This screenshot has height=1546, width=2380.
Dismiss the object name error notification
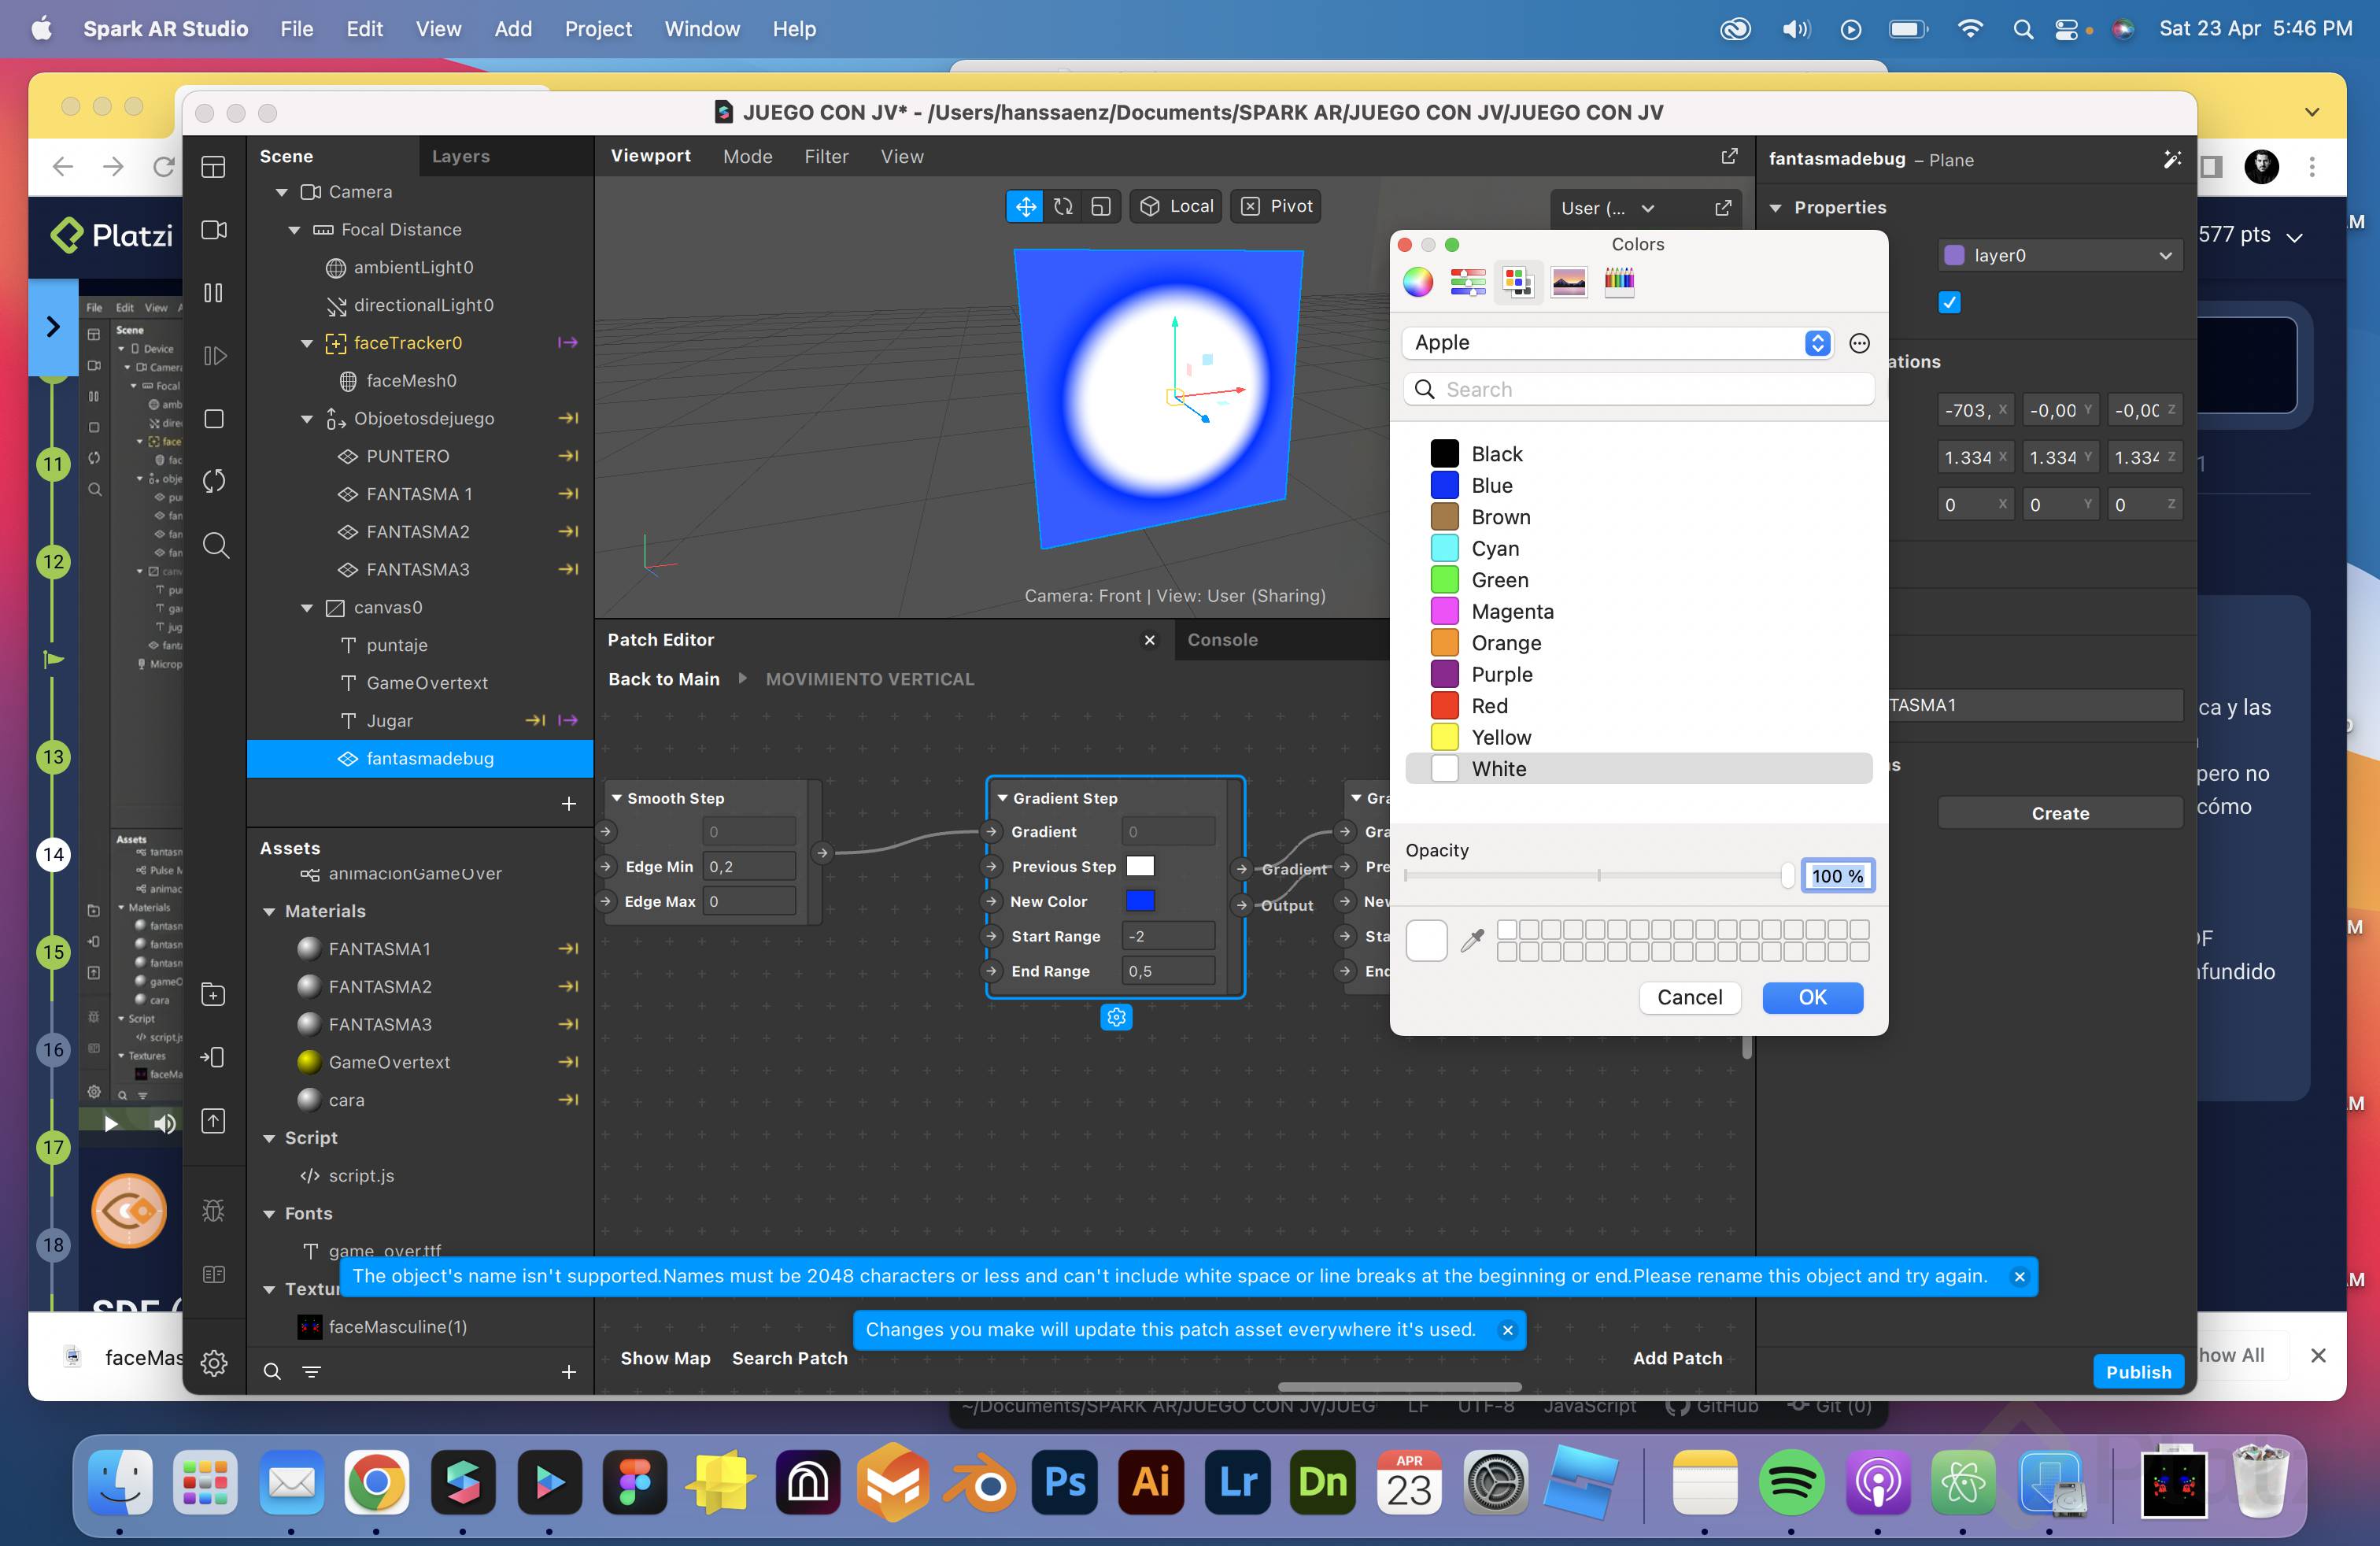(2019, 1277)
